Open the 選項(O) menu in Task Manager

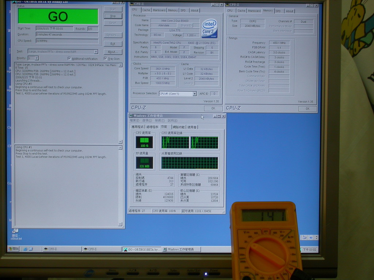coord(147,120)
